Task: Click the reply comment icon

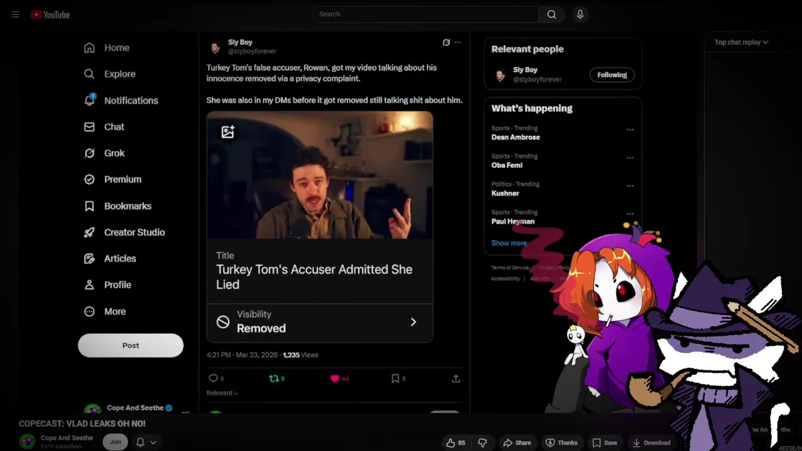Action: 214,378
